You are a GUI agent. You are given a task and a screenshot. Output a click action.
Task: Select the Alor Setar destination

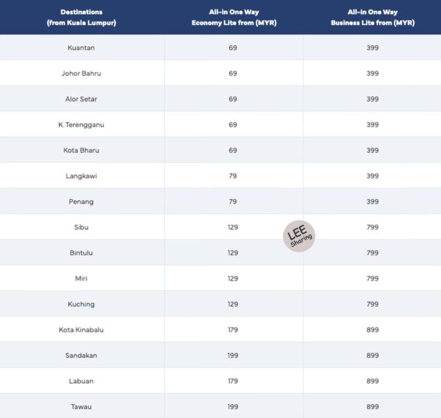tap(81, 99)
